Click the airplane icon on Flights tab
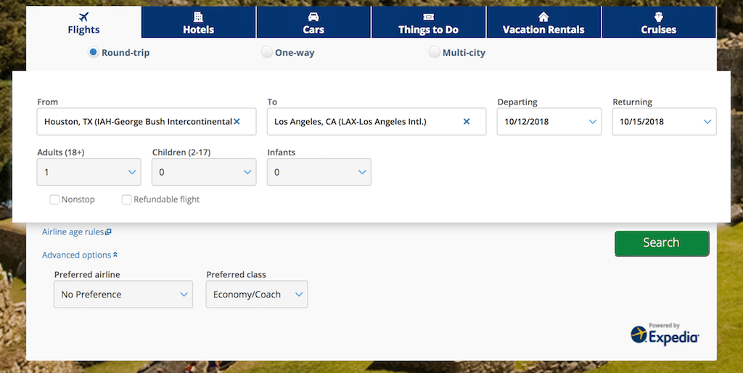Viewport: 743px width, 373px height. tap(83, 17)
